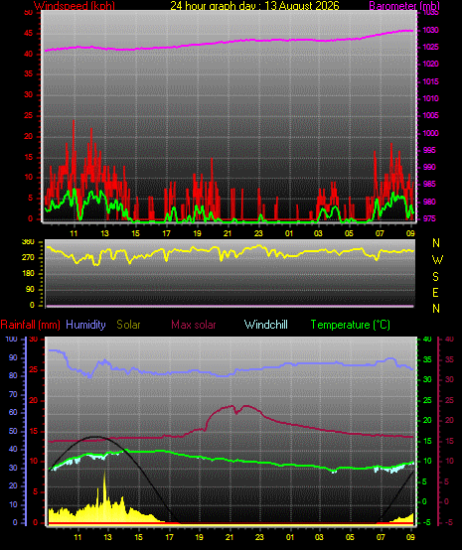Click the 90 value on wind direction axis
This screenshot has height=550, width=462.
coord(30,289)
